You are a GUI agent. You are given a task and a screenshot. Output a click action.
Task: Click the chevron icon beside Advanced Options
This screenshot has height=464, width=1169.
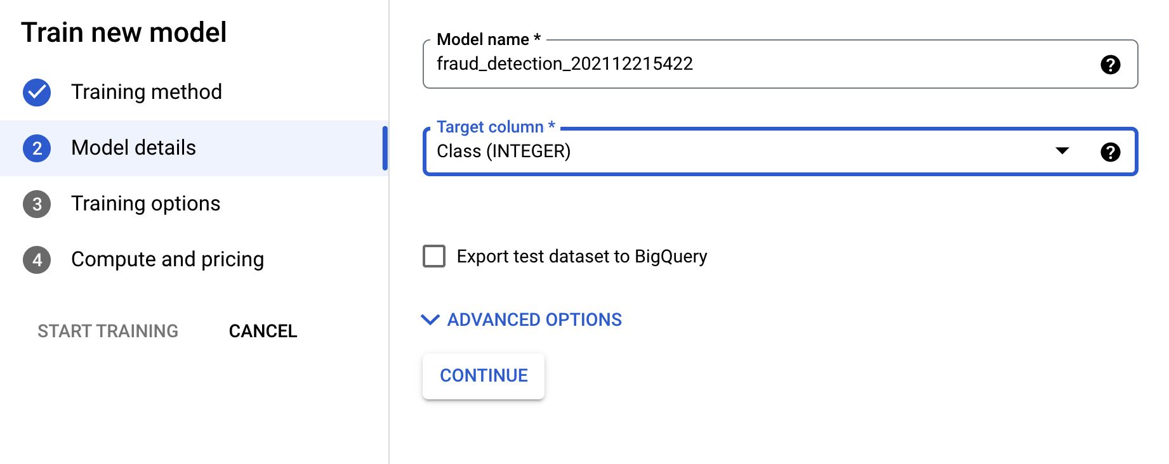coord(430,319)
